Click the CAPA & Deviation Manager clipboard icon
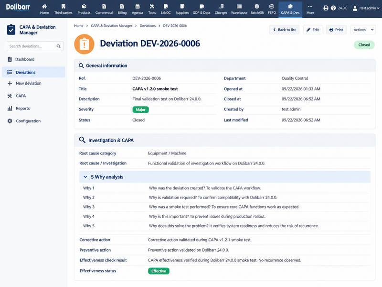The height and width of the screenshot is (287, 382). coord(11,30)
